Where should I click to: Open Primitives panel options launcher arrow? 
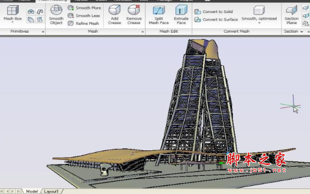[43, 32]
